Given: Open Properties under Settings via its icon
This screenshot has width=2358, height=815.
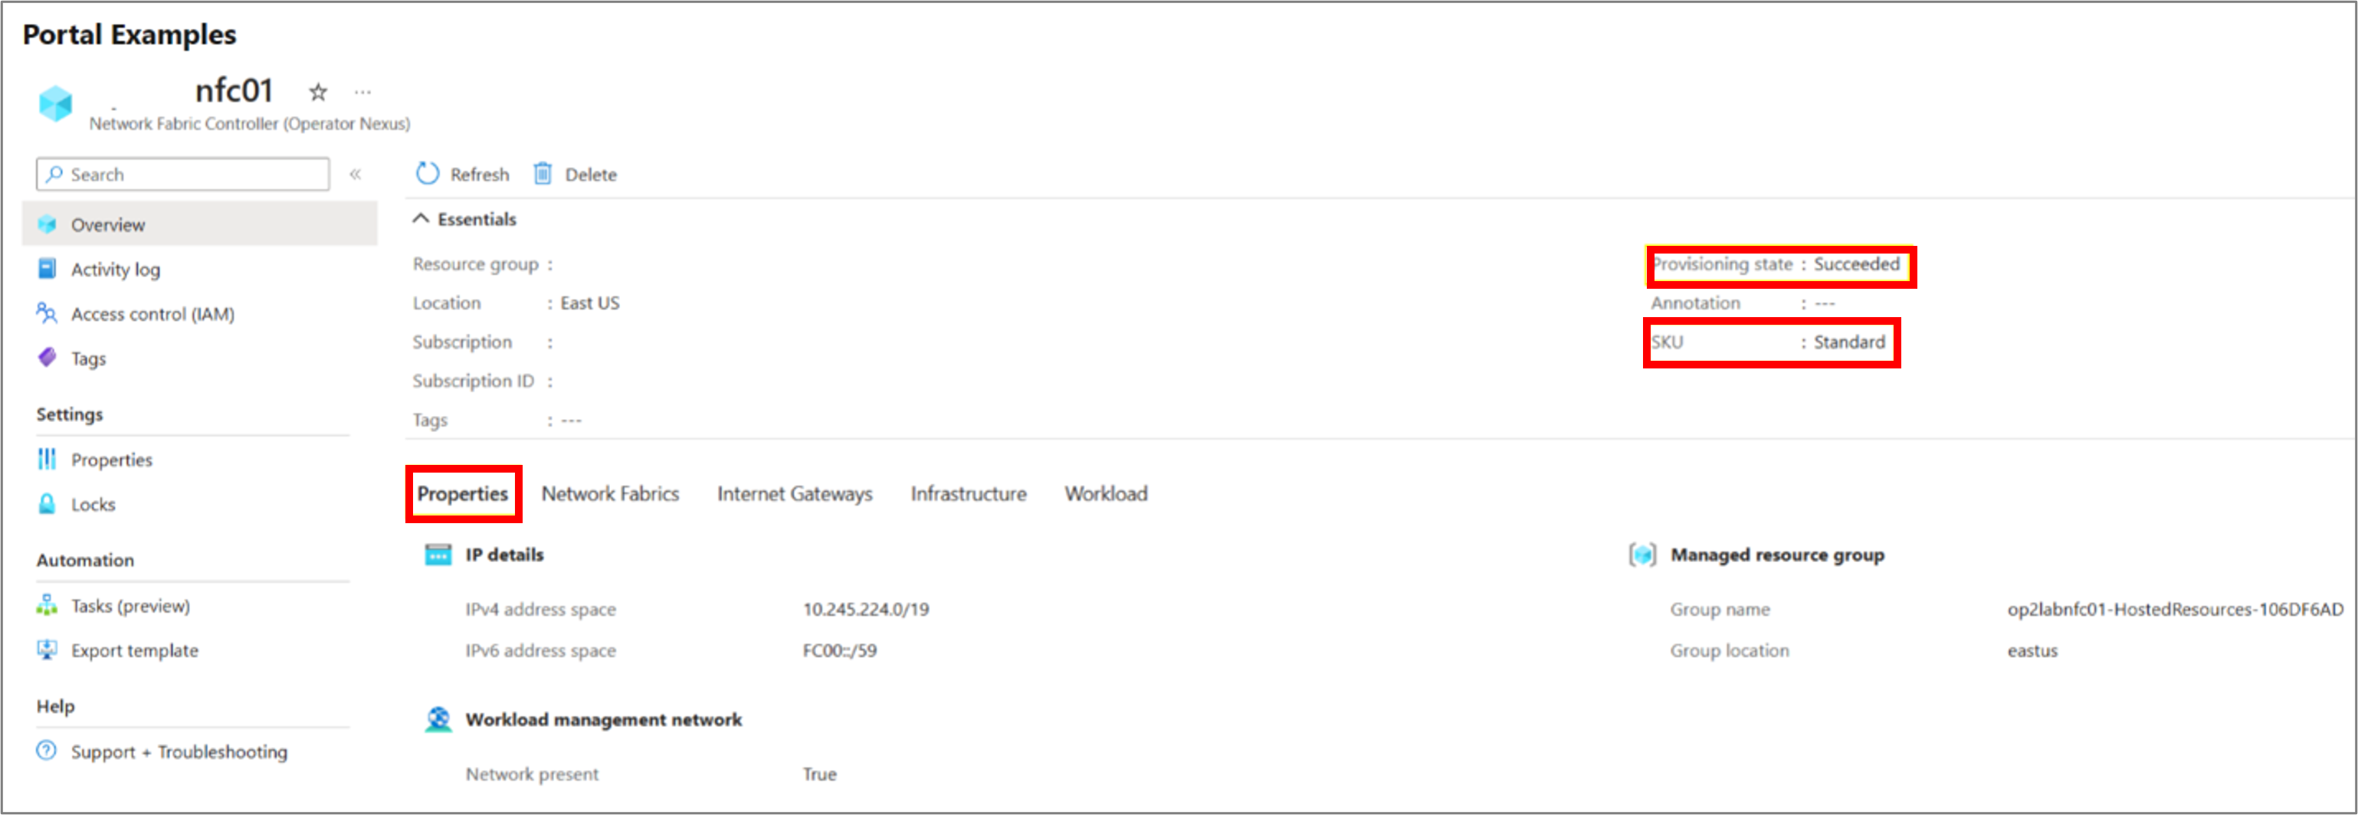Looking at the screenshot, I should 47,459.
